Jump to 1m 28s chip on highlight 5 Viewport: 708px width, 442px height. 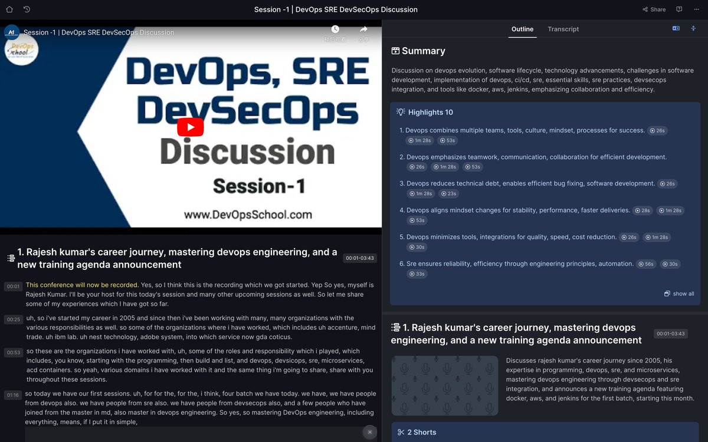pos(656,238)
